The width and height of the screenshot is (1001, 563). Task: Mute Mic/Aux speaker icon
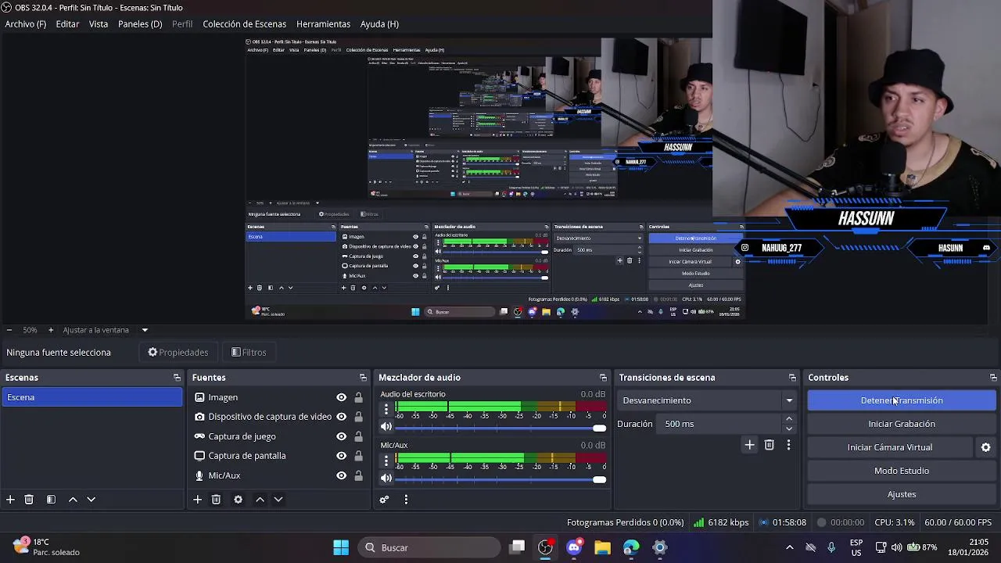click(386, 478)
